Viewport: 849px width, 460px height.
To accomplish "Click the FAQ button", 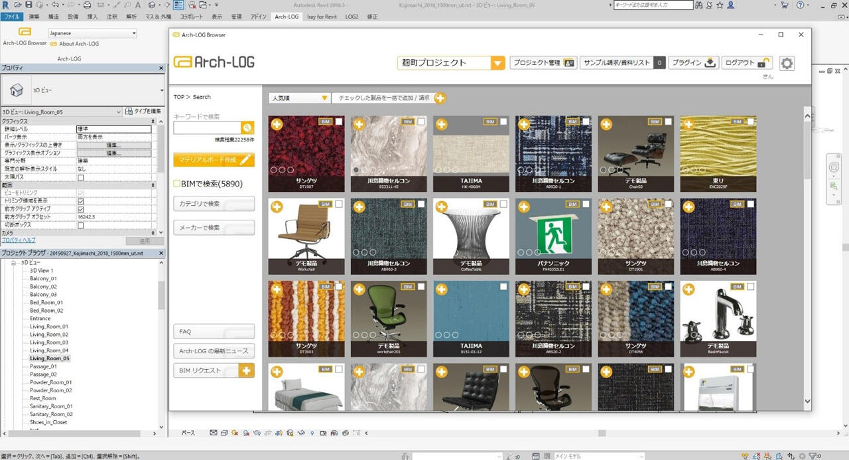I will [214, 331].
